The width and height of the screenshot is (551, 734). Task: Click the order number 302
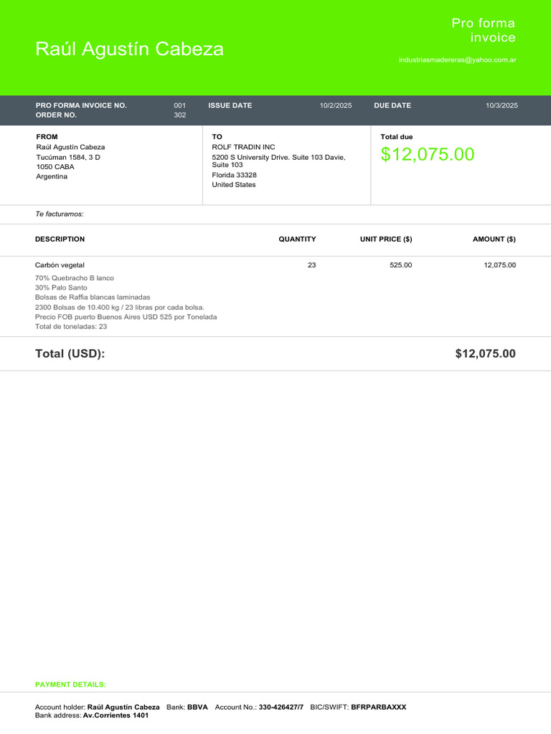[179, 115]
